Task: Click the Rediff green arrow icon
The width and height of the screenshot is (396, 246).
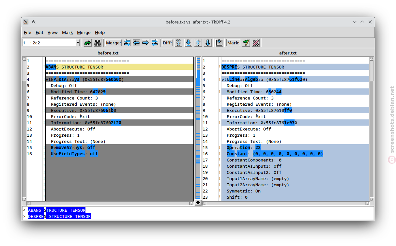Action: pos(88,43)
